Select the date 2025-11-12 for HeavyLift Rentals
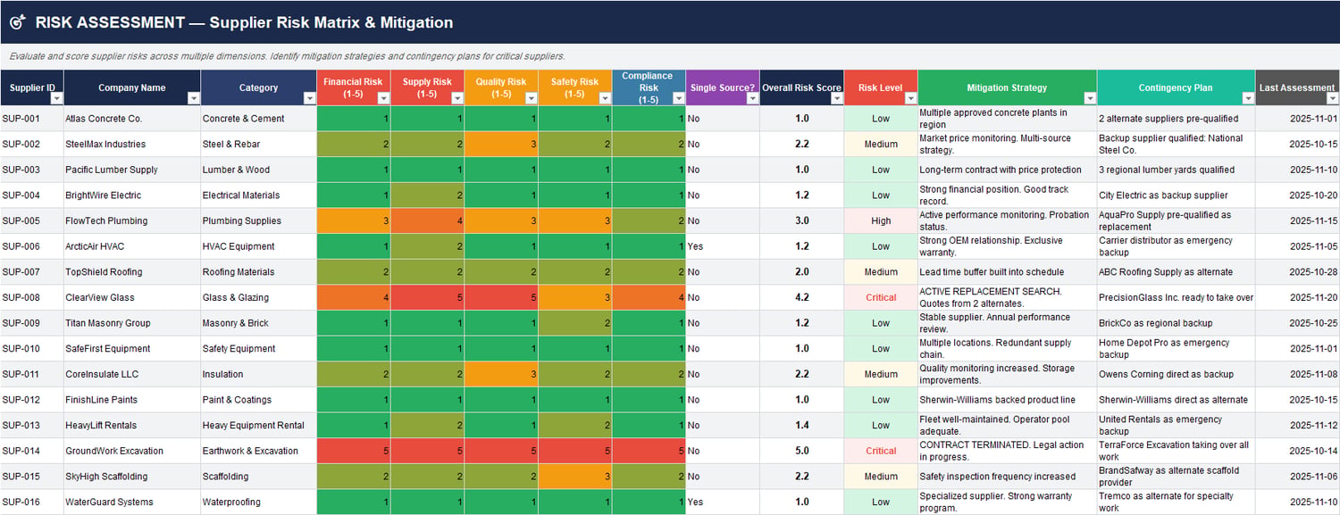 click(1297, 426)
